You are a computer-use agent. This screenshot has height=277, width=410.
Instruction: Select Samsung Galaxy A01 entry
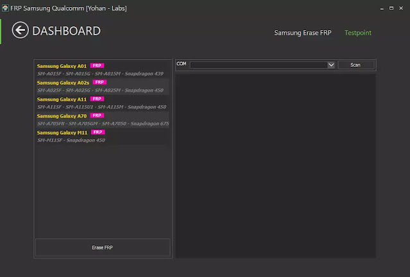pyautogui.click(x=103, y=69)
